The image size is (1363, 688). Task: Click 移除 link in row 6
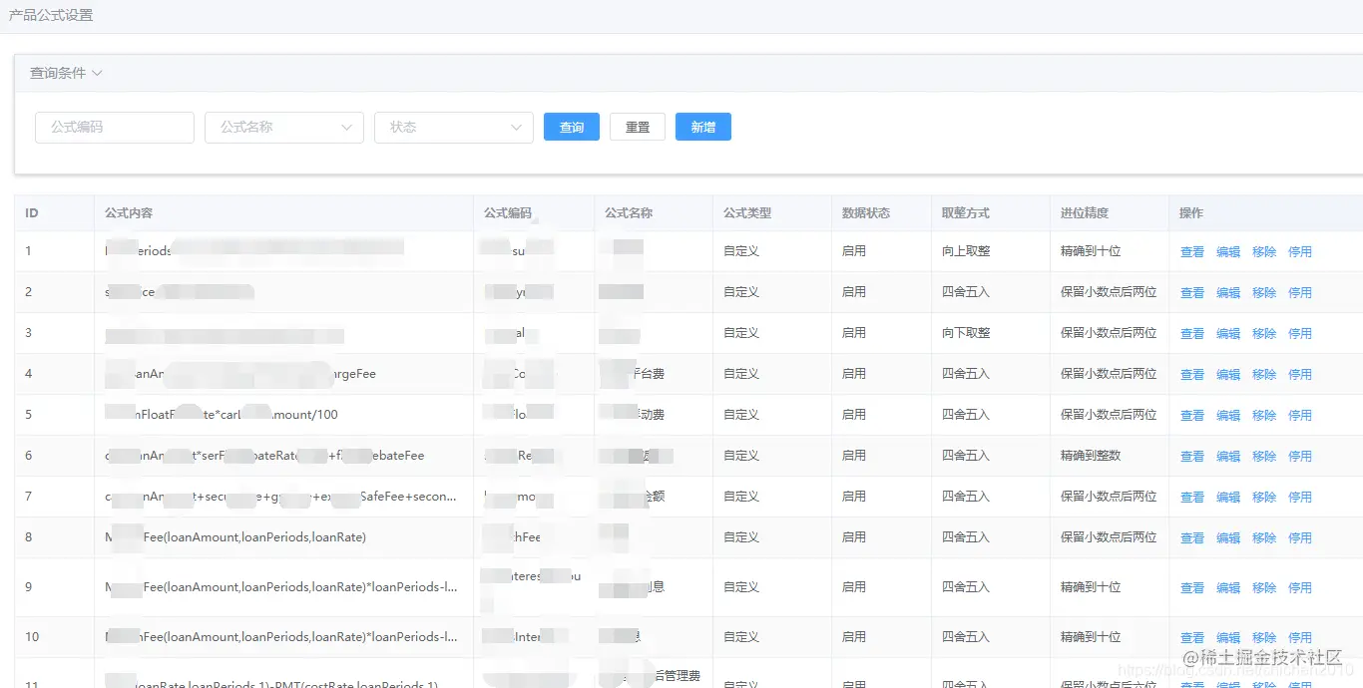click(1264, 457)
